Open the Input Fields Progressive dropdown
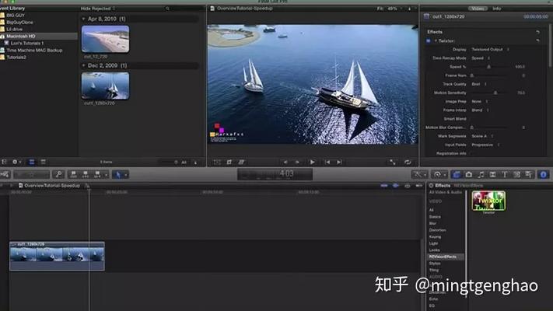Screen dimensions: 553x311 tap(485, 145)
